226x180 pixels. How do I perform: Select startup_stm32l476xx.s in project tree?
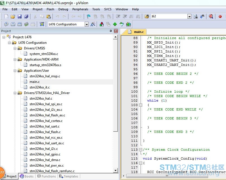point(45,65)
